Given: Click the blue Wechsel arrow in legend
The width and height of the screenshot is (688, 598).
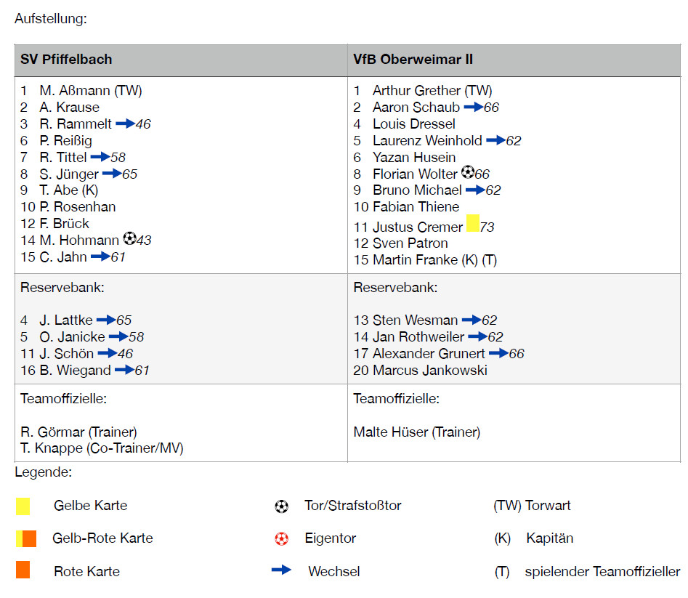Looking at the screenshot, I should pyautogui.click(x=281, y=570).
